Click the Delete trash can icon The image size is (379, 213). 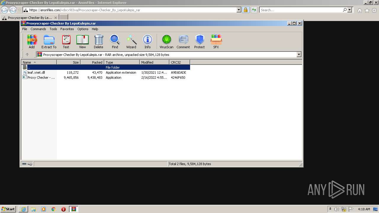(99, 41)
